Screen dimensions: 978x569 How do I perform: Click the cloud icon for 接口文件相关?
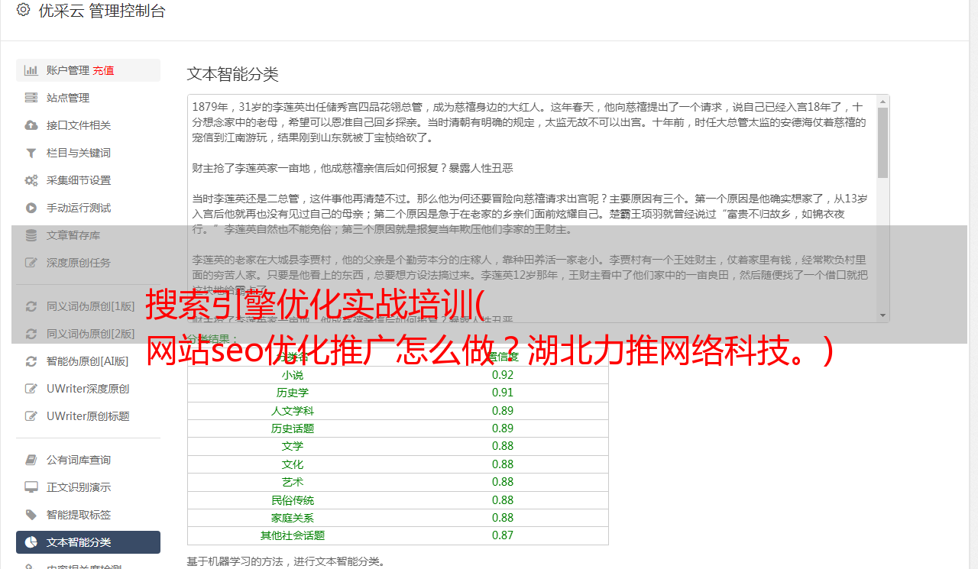[x=31, y=125]
